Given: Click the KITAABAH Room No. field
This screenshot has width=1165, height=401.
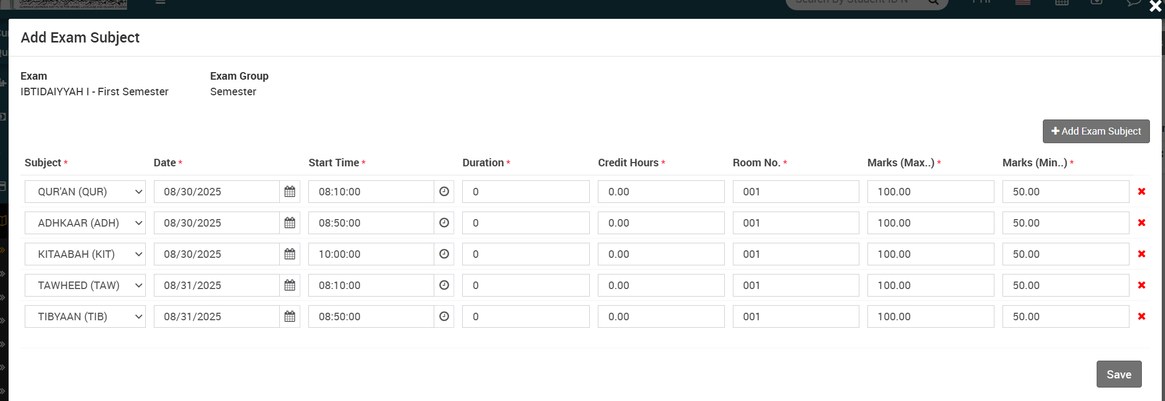Looking at the screenshot, I should tap(795, 254).
